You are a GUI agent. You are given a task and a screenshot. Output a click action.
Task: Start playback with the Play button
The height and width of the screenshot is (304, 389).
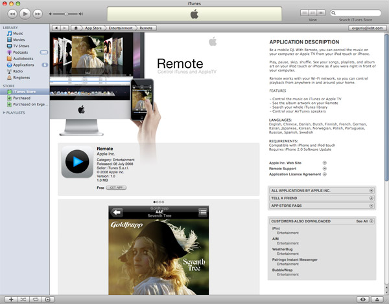[25, 14]
